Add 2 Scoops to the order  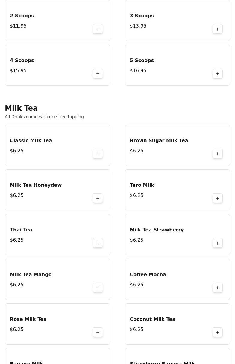[x=98, y=29]
